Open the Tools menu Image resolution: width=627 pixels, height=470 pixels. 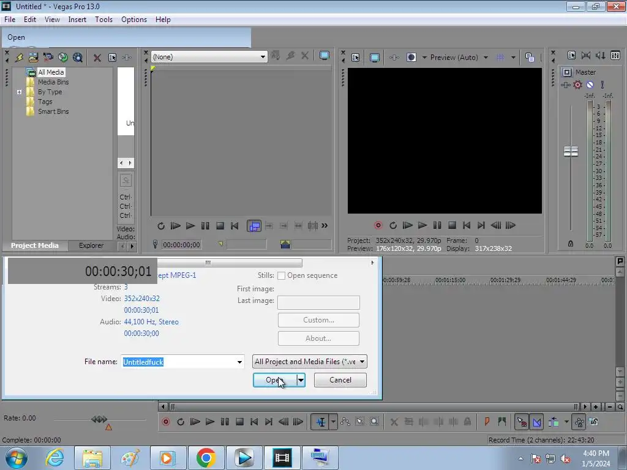tap(103, 19)
